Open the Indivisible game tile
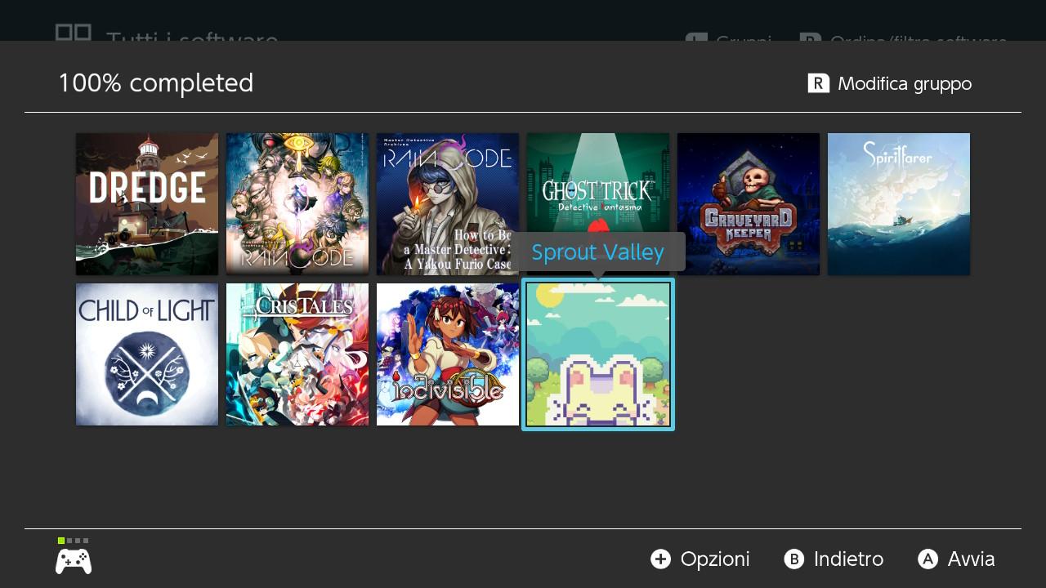 point(448,354)
